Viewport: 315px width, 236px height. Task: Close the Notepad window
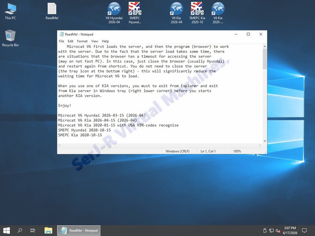[261, 34]
